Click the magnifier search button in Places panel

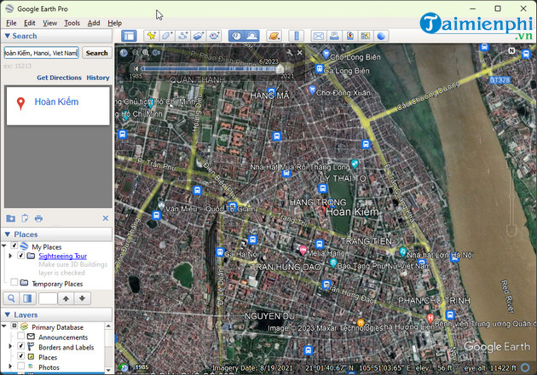[11, 298]
